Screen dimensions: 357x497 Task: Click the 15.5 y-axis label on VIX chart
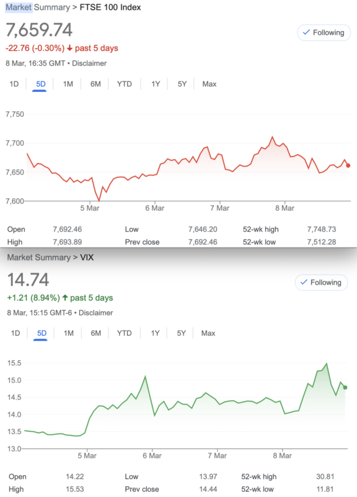click(14, 363)
